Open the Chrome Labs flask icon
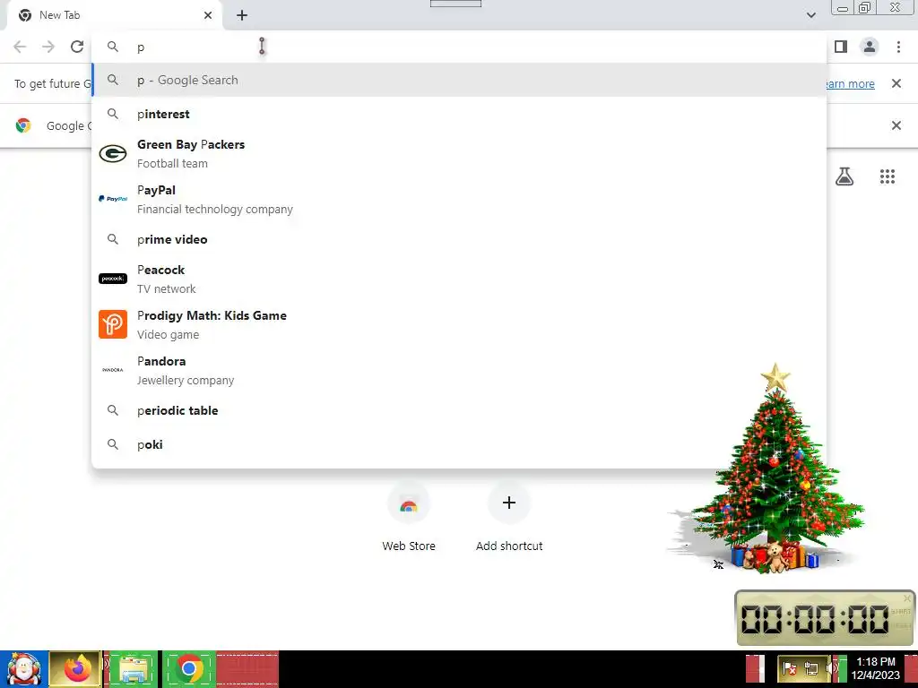Viewport: 918px width, 688px height. click(844, 176)
